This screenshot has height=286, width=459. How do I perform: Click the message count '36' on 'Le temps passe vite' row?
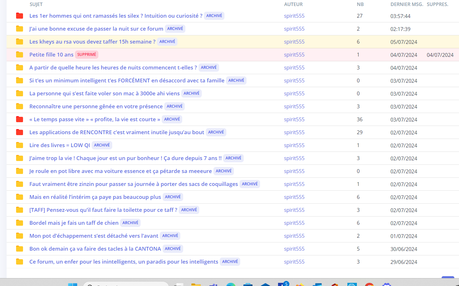360,119
